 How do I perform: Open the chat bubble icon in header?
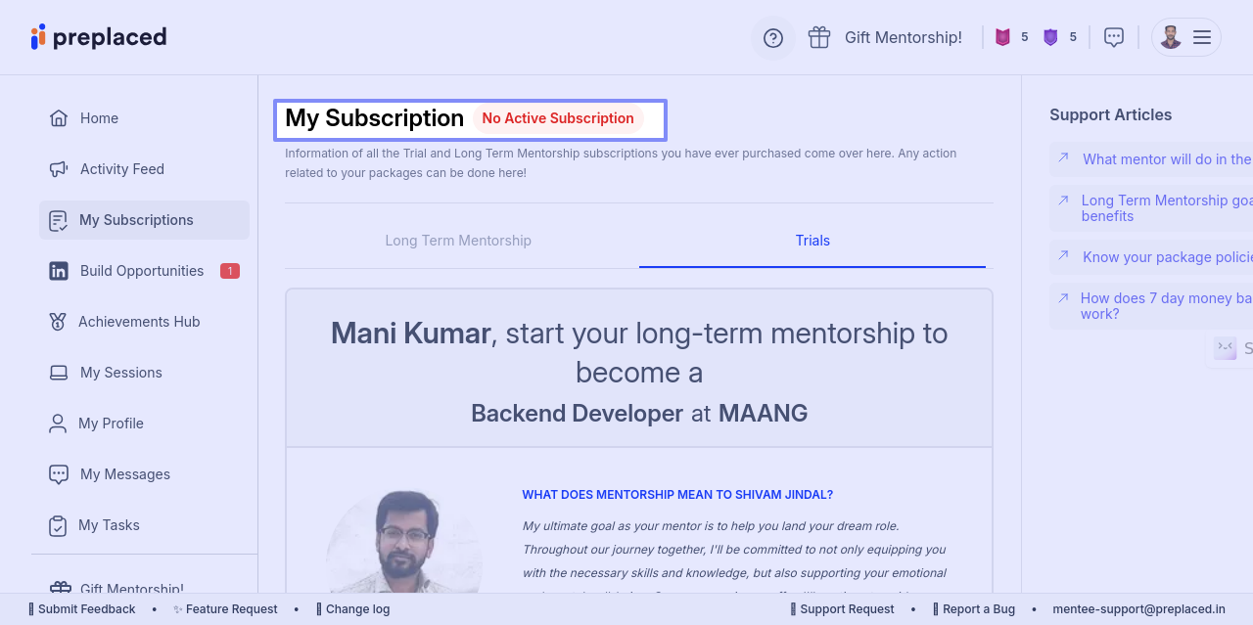(x=1114, y=37)
